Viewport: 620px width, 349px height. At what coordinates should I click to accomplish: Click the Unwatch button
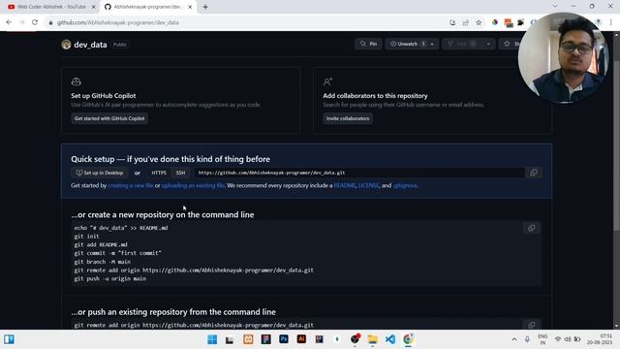[407, 44]
